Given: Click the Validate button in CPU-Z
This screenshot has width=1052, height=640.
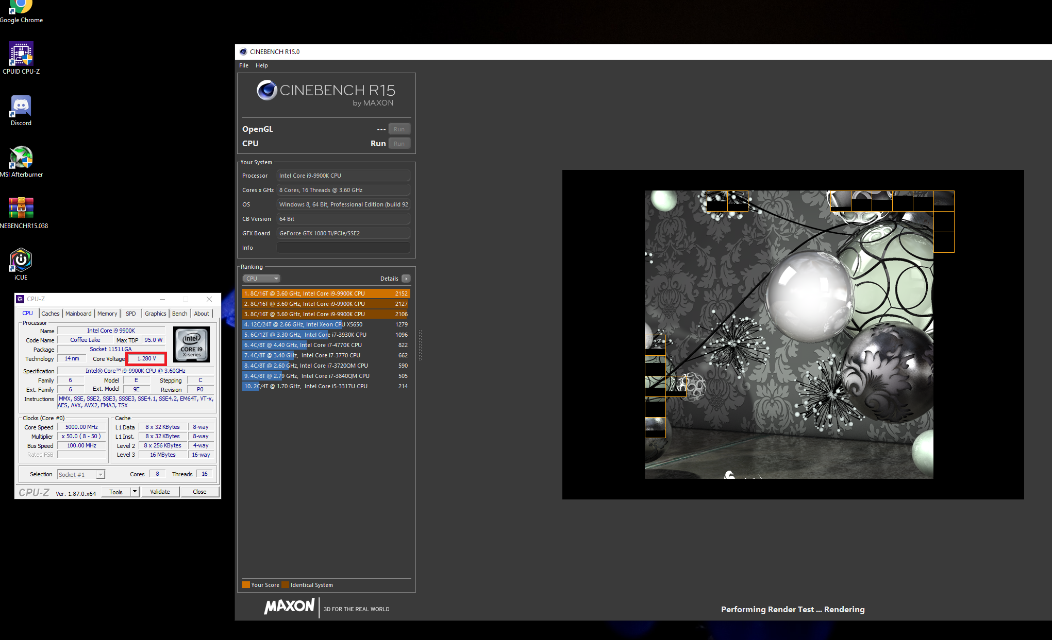Looking at the screenshot, I should pos(160,492).
